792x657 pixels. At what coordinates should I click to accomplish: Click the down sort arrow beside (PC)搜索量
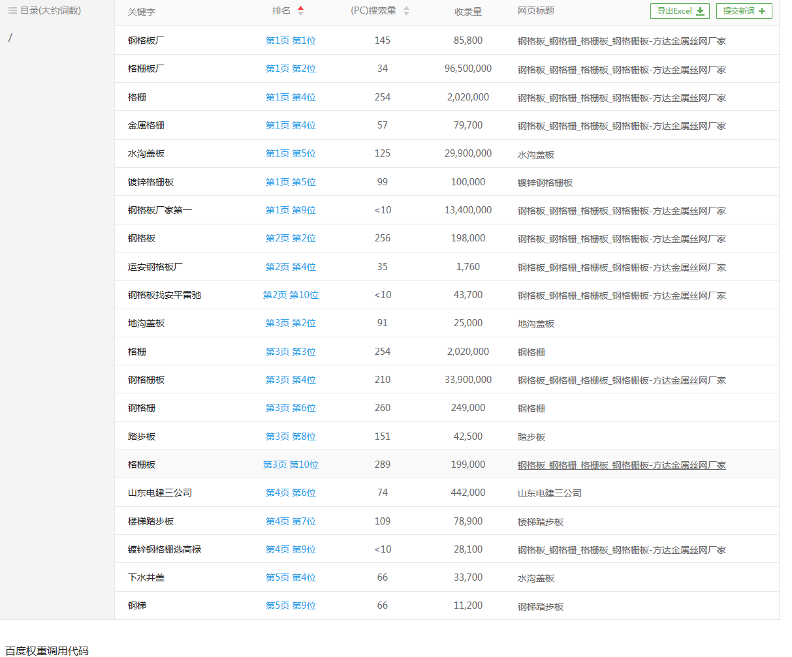[x=406, y=14]
